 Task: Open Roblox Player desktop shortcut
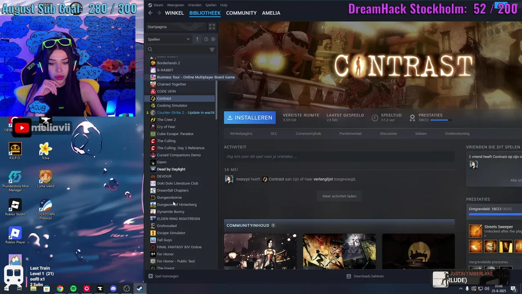click(15, 236)
